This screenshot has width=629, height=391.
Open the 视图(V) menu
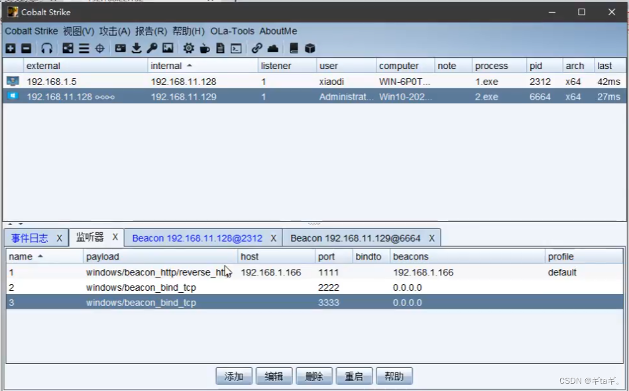click(x=79, y=31)
